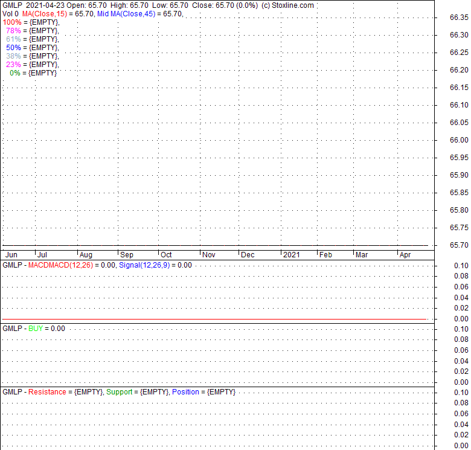The height and width of the screenshot is (450, 471).
Task: Click the High: 65.70 value
Action: 129,5
